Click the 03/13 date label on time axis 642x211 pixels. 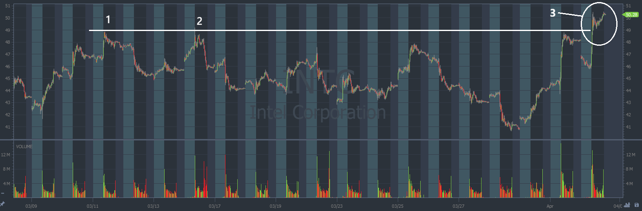pyautogui.click(x=153, y=206)
